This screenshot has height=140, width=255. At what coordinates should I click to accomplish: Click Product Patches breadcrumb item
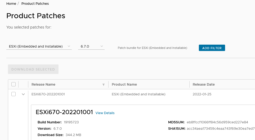pyautogui.click(x=35, y=4)
